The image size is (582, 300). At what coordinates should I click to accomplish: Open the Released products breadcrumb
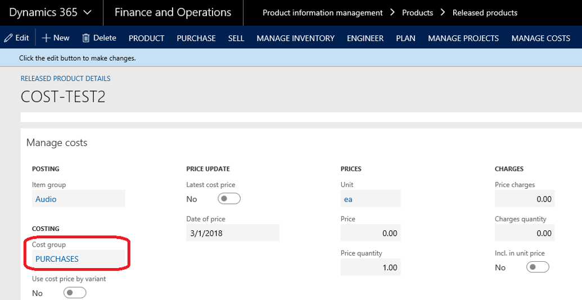pos(485,13)
